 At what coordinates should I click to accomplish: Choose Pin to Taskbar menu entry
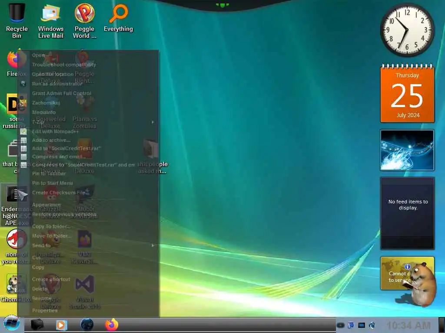pos(88,173)
